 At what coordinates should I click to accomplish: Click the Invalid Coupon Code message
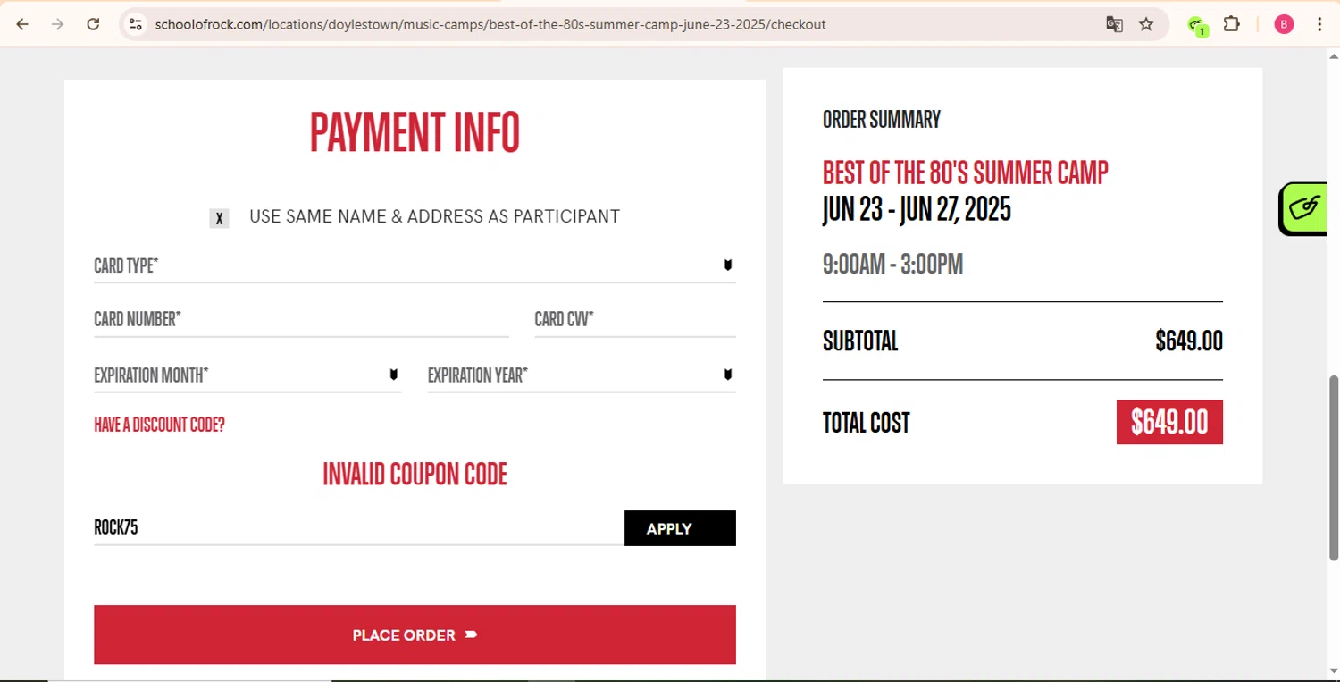[x=415, y=474]
